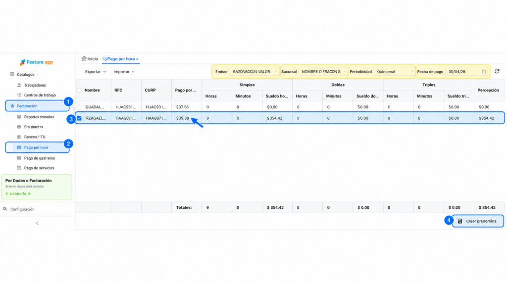This screenshot has height=285, width=507.
Task: Refresh the table with the reload icon
Action: pyautogui.click(x=497, y=71)
